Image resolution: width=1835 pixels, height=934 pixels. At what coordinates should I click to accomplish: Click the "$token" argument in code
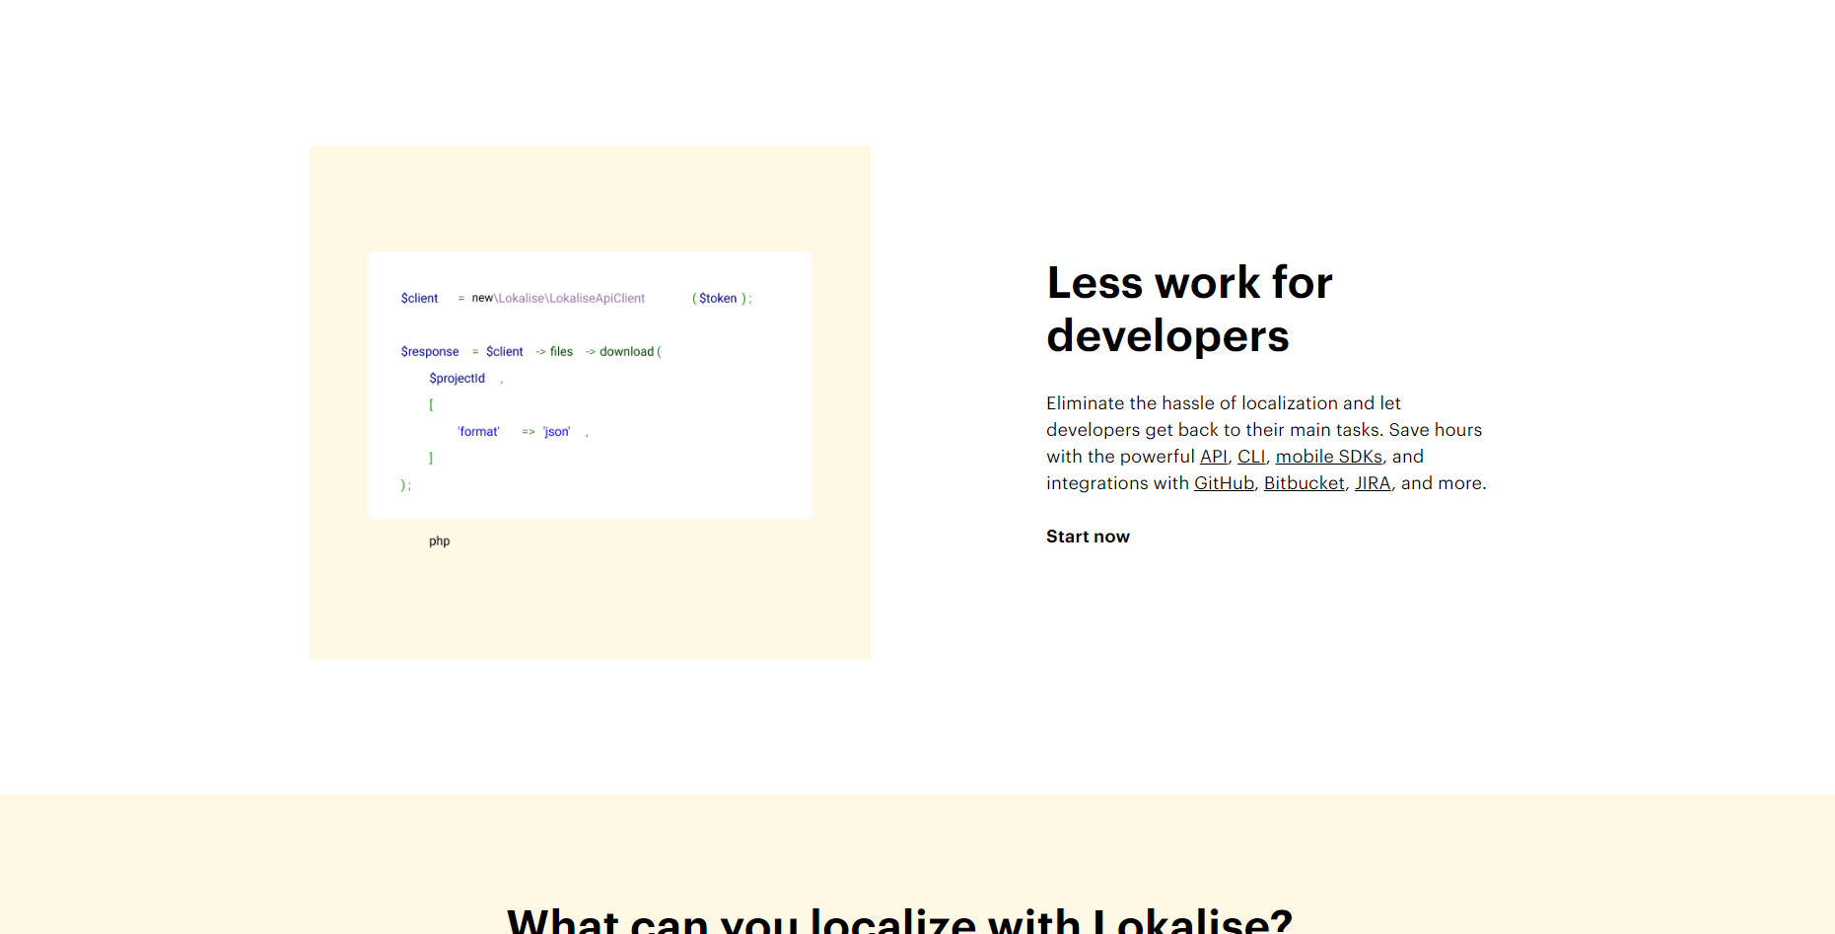coord(718,299)
